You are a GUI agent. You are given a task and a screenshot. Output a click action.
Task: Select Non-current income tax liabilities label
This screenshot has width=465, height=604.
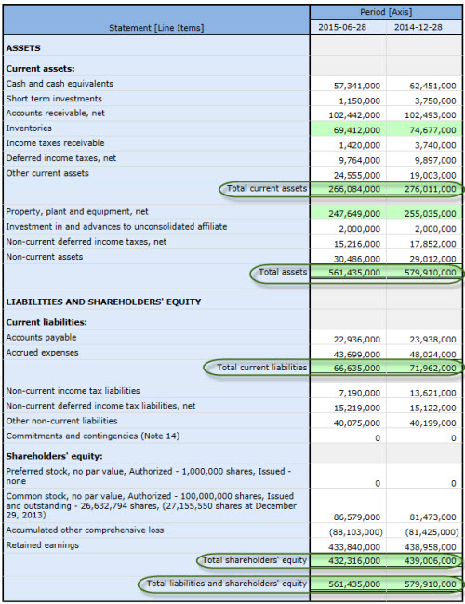click(x=73, y=391)
